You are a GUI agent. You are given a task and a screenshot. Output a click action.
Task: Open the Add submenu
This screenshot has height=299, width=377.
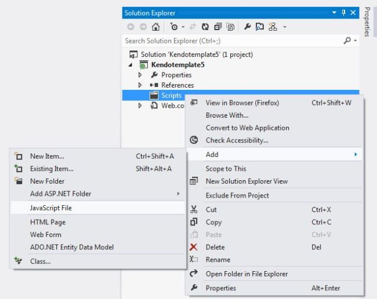tap(274, 154)
